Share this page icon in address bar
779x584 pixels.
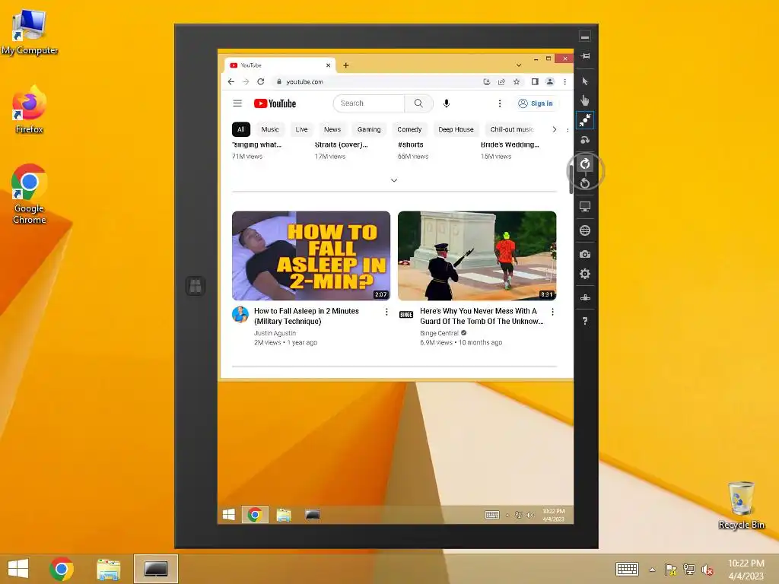point(502,81)
